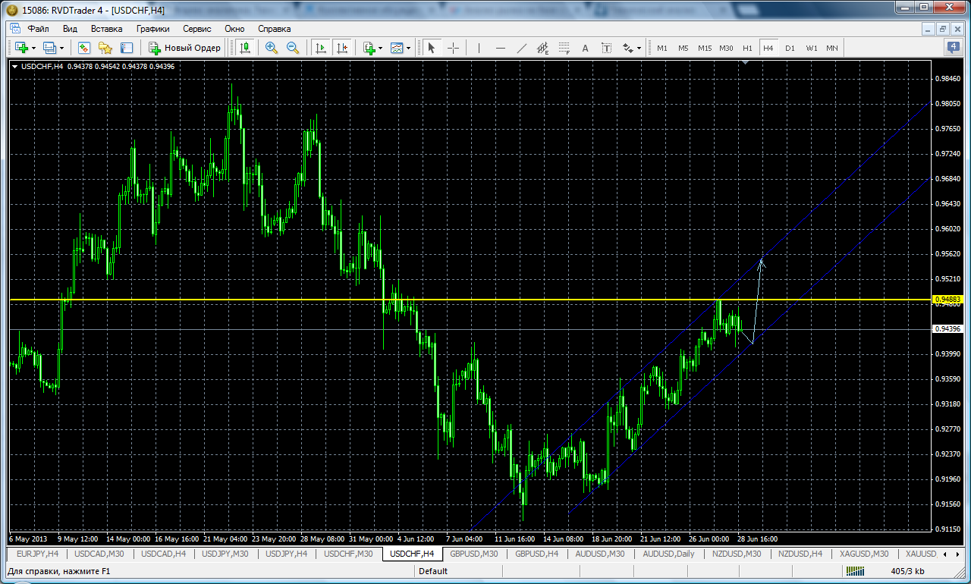
Task: Click the Новый Ордер button
Action: pos(184,48)
